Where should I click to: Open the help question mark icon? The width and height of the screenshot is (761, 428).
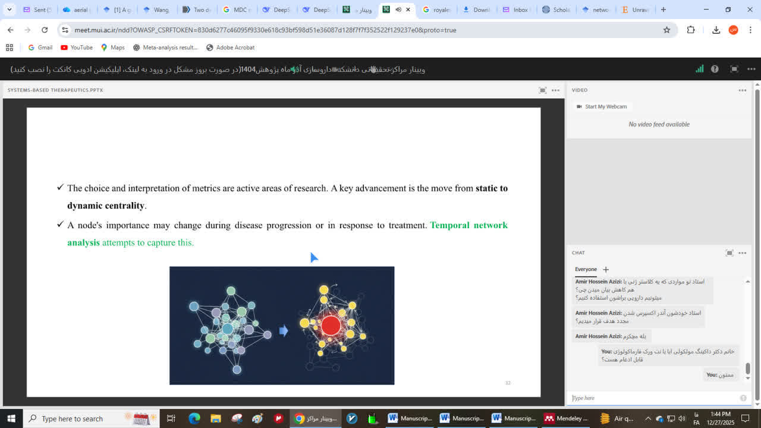(x=715, y=69)
